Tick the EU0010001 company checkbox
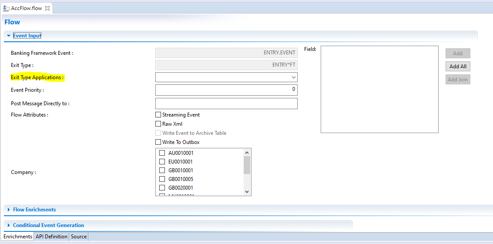This screenshot has width=493, height=244. pyautogui.click(x=162, y=162)
